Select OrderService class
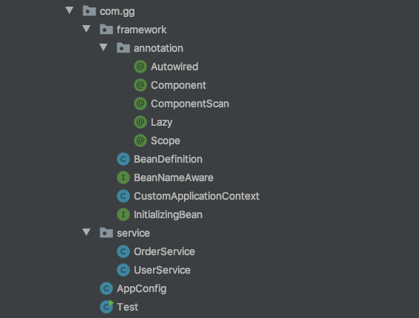419x318 pixels. click(164, 251)
